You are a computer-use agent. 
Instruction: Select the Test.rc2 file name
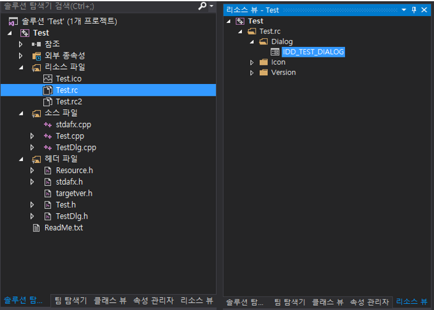(x=69, y=101)
